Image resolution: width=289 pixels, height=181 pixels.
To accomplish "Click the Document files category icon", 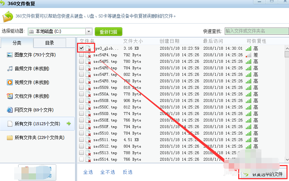I will 9,96.
